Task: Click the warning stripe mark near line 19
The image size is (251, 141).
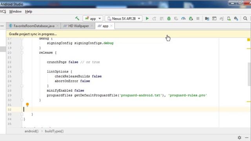Action: click(x=249, y=49)
